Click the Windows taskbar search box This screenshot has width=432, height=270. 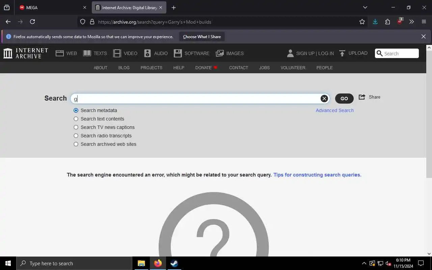coord(74,263)
